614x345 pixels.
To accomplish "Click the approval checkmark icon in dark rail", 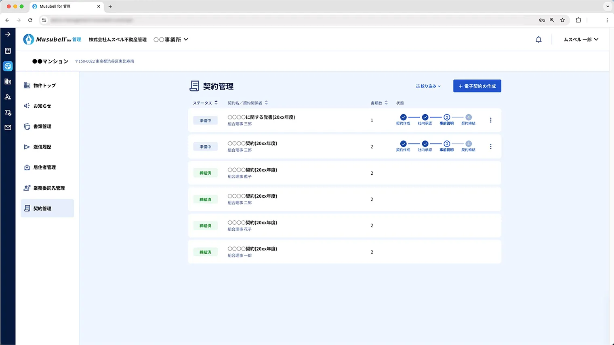I will click(x=7, y=112).
